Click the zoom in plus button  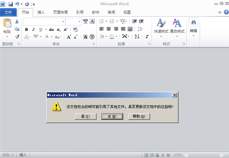click(x=221, y=155)
